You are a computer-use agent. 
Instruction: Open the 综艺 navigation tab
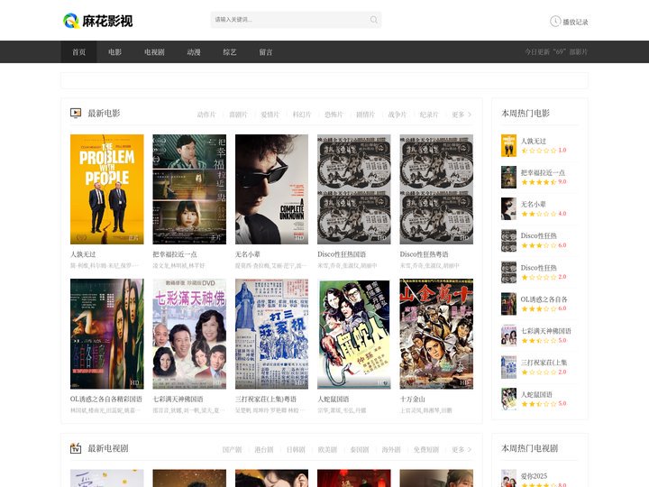pos(229,51)
